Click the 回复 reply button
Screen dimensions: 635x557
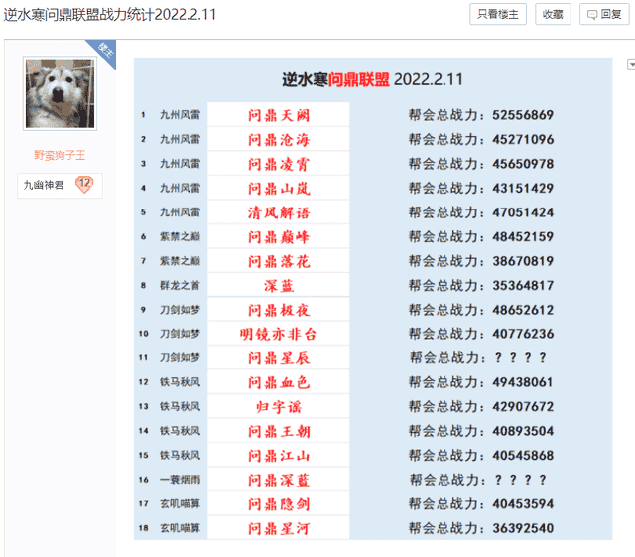tap(604, 14)
